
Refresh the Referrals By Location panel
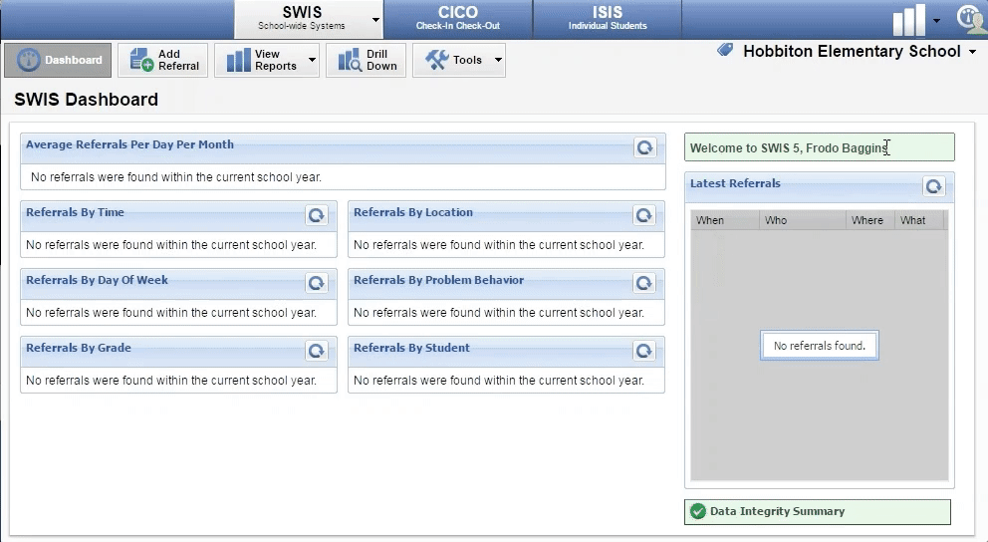tap(644, 215)
